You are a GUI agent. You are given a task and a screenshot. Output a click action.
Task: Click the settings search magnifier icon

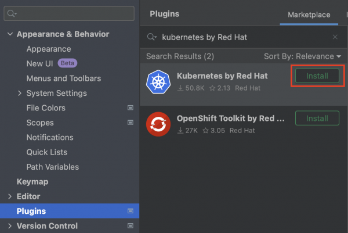[13, 13]
